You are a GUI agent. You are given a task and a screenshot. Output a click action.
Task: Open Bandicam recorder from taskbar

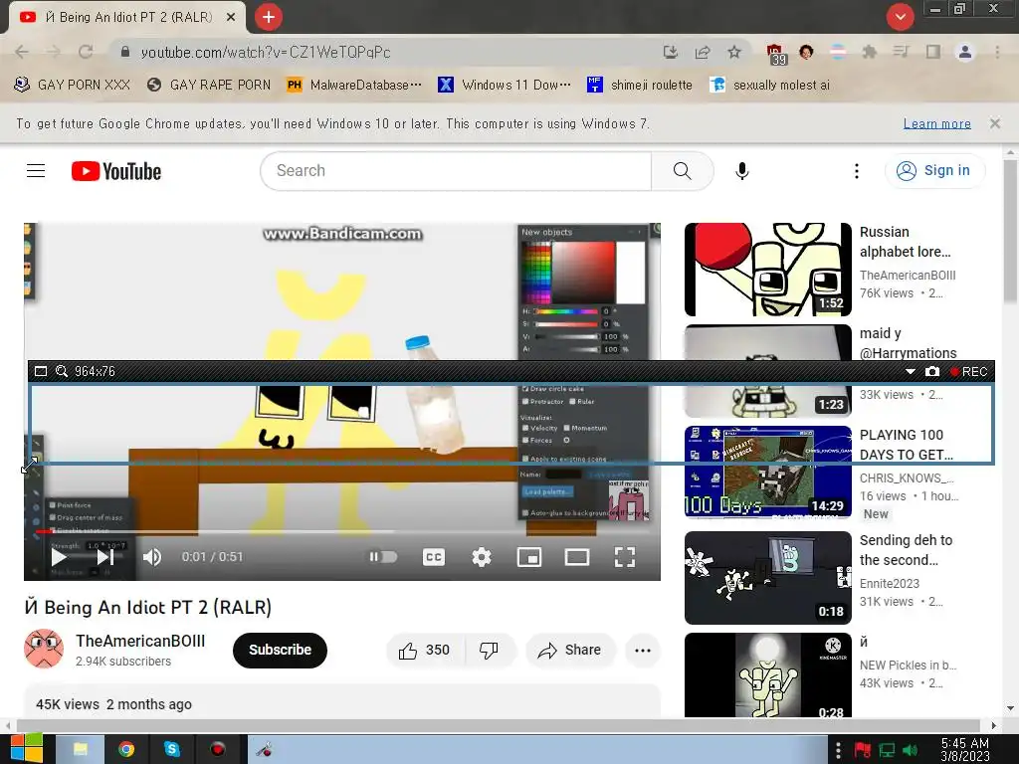pyautogui.click(x=218, y=750)
